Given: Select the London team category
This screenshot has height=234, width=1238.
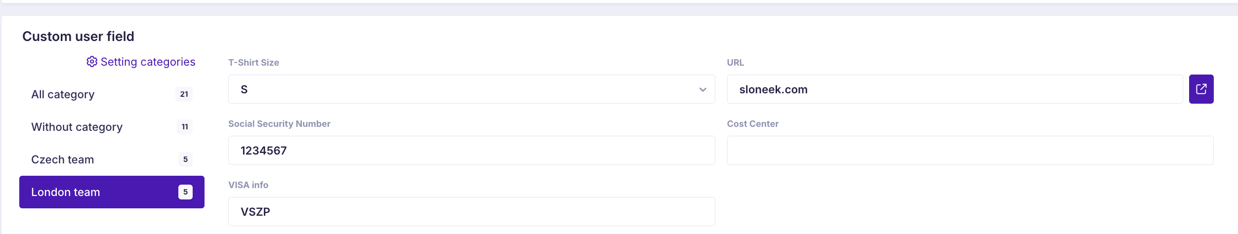Looking at the screenshot, I should click(112, 192).
